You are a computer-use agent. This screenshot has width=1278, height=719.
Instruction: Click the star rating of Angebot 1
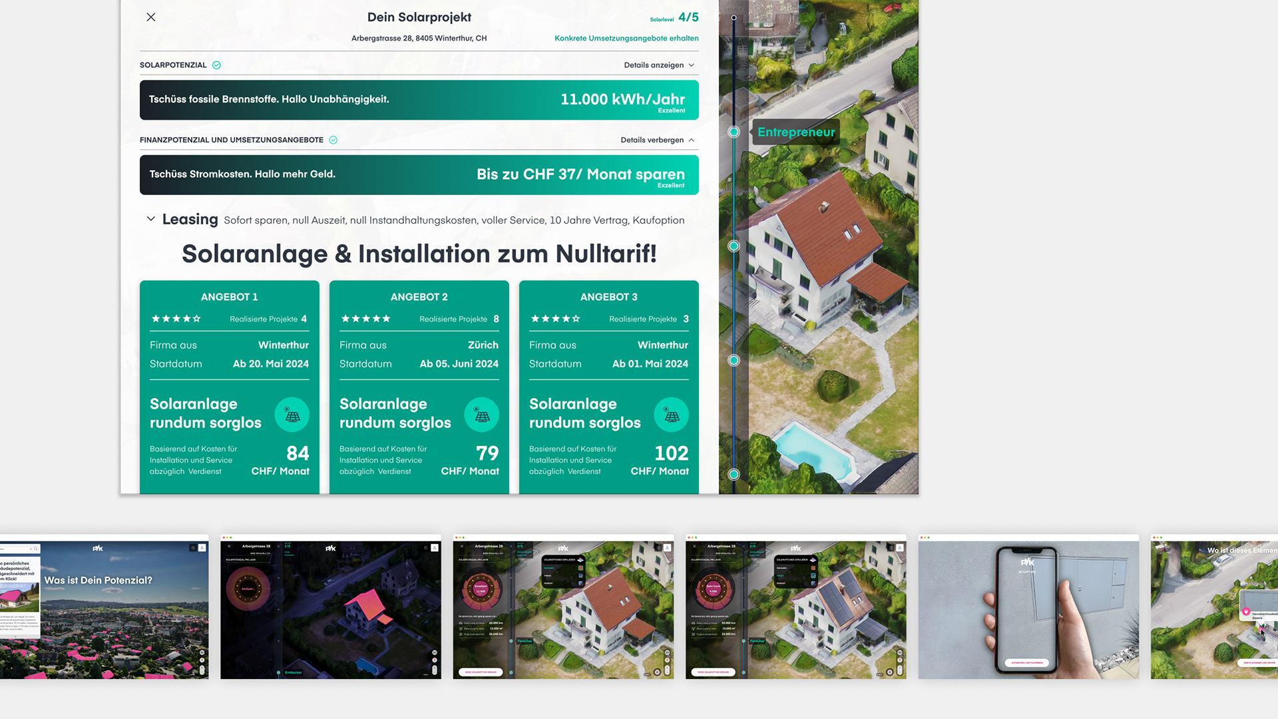coord(176,319)
